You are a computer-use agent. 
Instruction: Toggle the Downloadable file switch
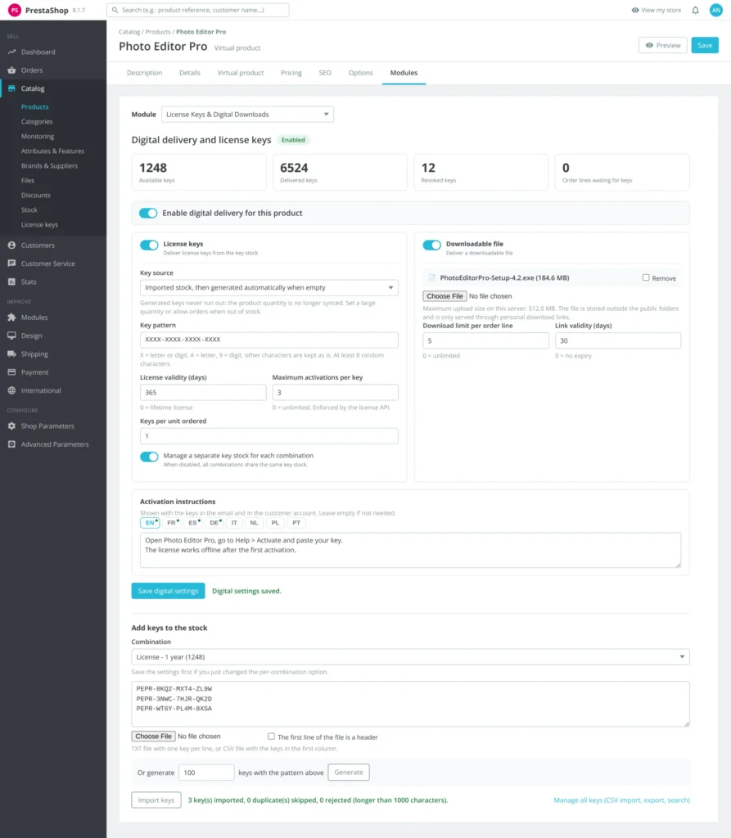(x=432, y=246)
